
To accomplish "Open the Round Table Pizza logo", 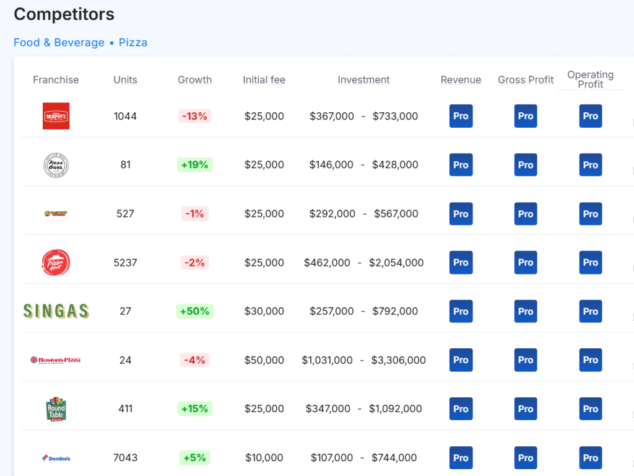I will tap(56, 409).
